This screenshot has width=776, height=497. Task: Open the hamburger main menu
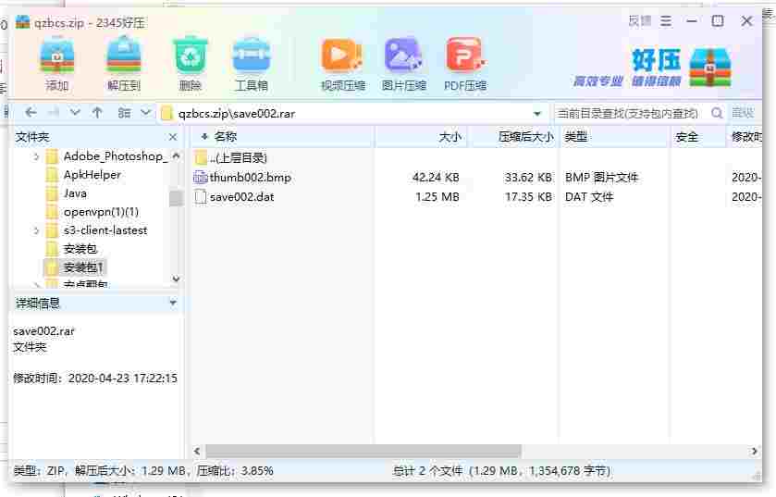(666, 20)
